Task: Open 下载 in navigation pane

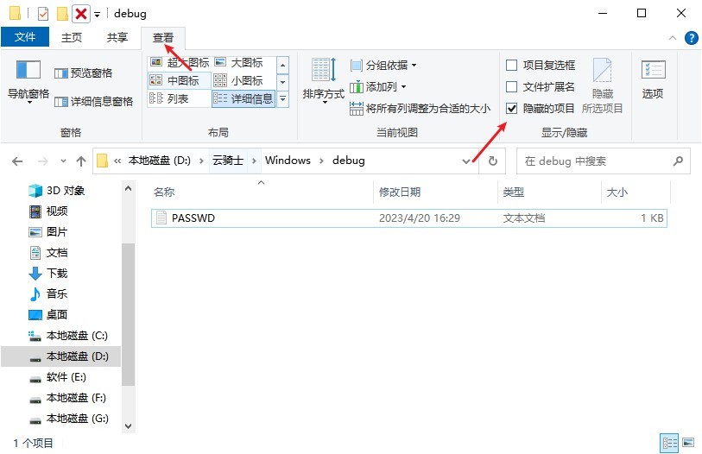Action: click(x=49, y=273)
